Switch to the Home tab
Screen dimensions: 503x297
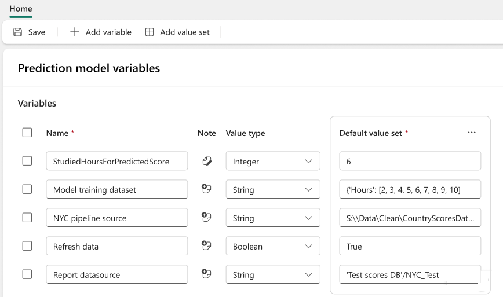(x=21, y=9)
